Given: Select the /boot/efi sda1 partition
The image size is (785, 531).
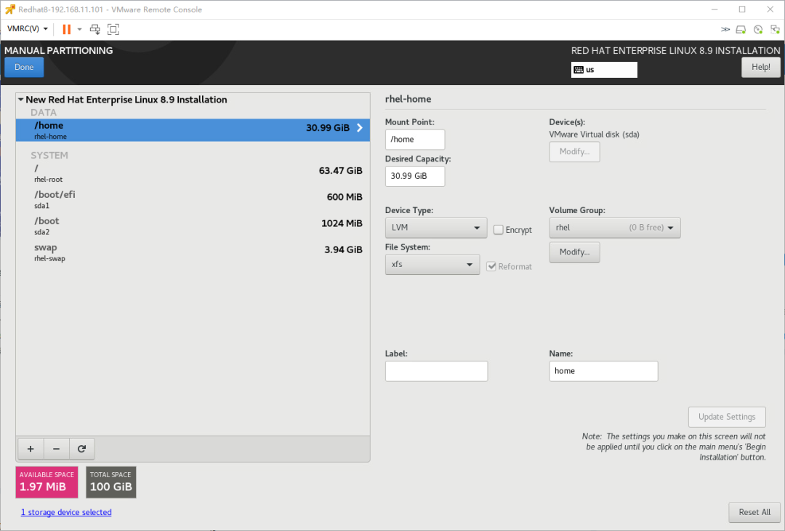Looking at the screenshot, I should click(x=193, y=199).
